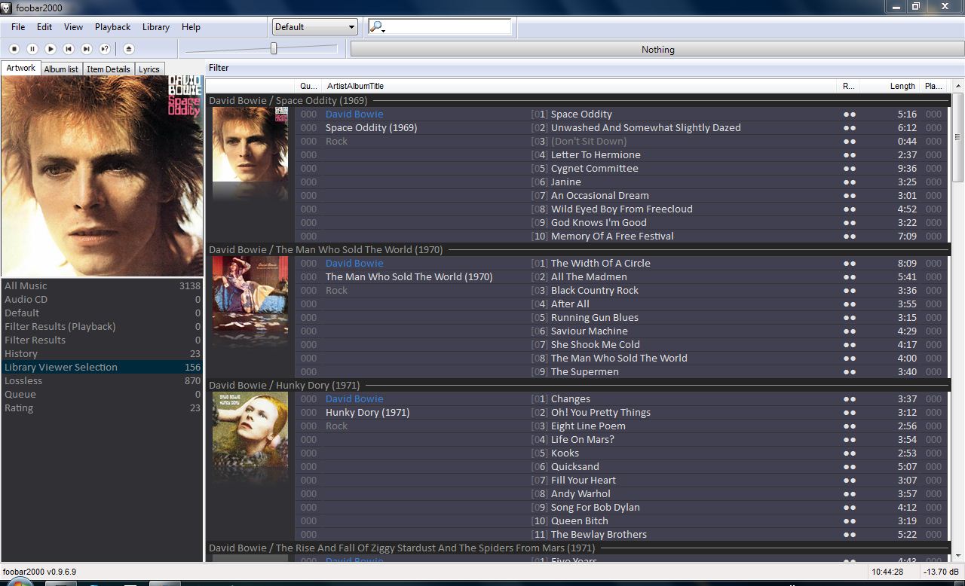965x586 pixels.
Task: Select the Audio CD playlist
Action: (x=102, y=299)
